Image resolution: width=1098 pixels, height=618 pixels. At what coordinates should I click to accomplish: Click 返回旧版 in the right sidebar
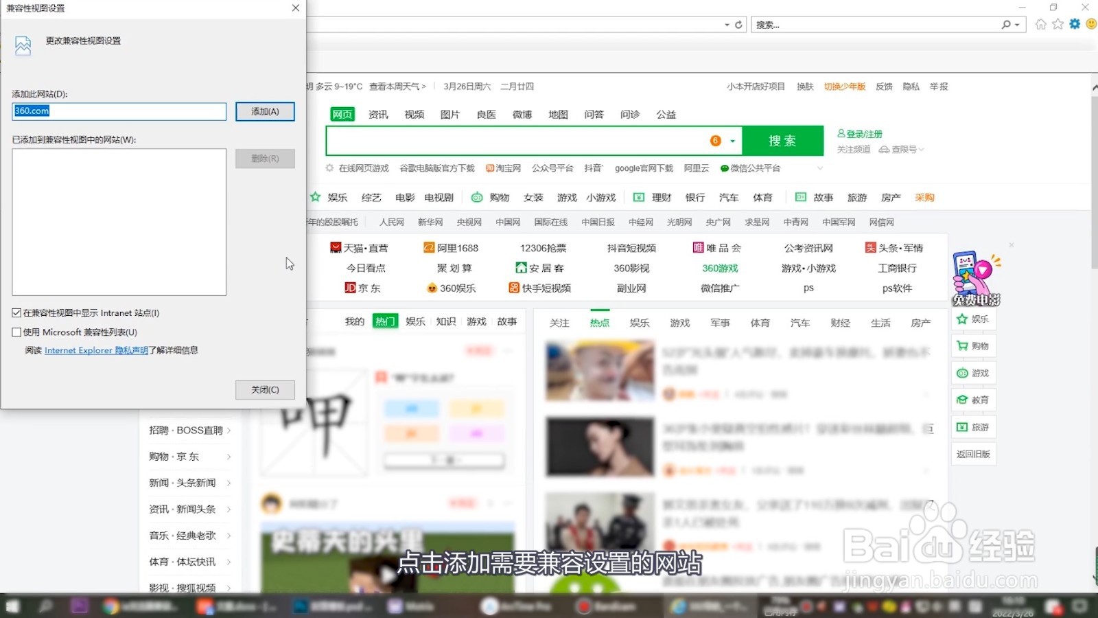click(x=973, y=454)
